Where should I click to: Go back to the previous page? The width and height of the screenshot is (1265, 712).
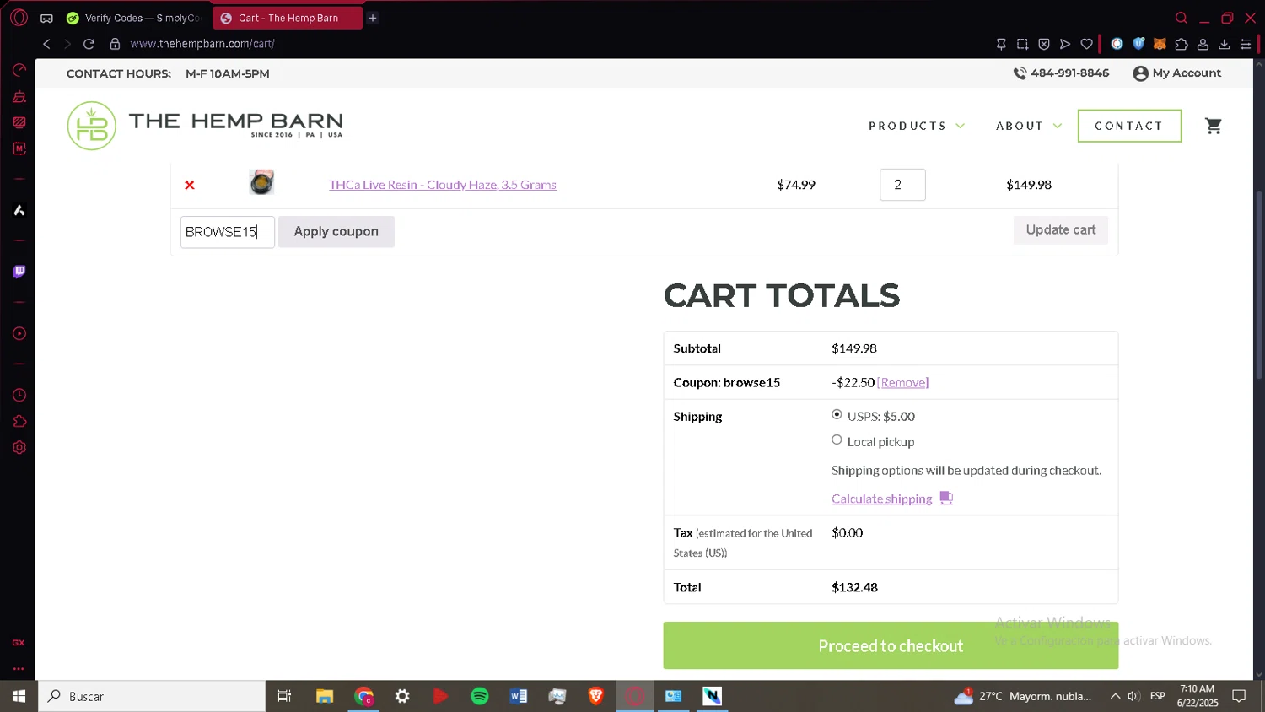point(46,44)
